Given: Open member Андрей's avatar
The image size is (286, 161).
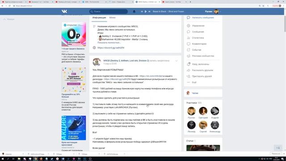Looking at the screenshot, I should pyautogui.click(x=214, y=111).
